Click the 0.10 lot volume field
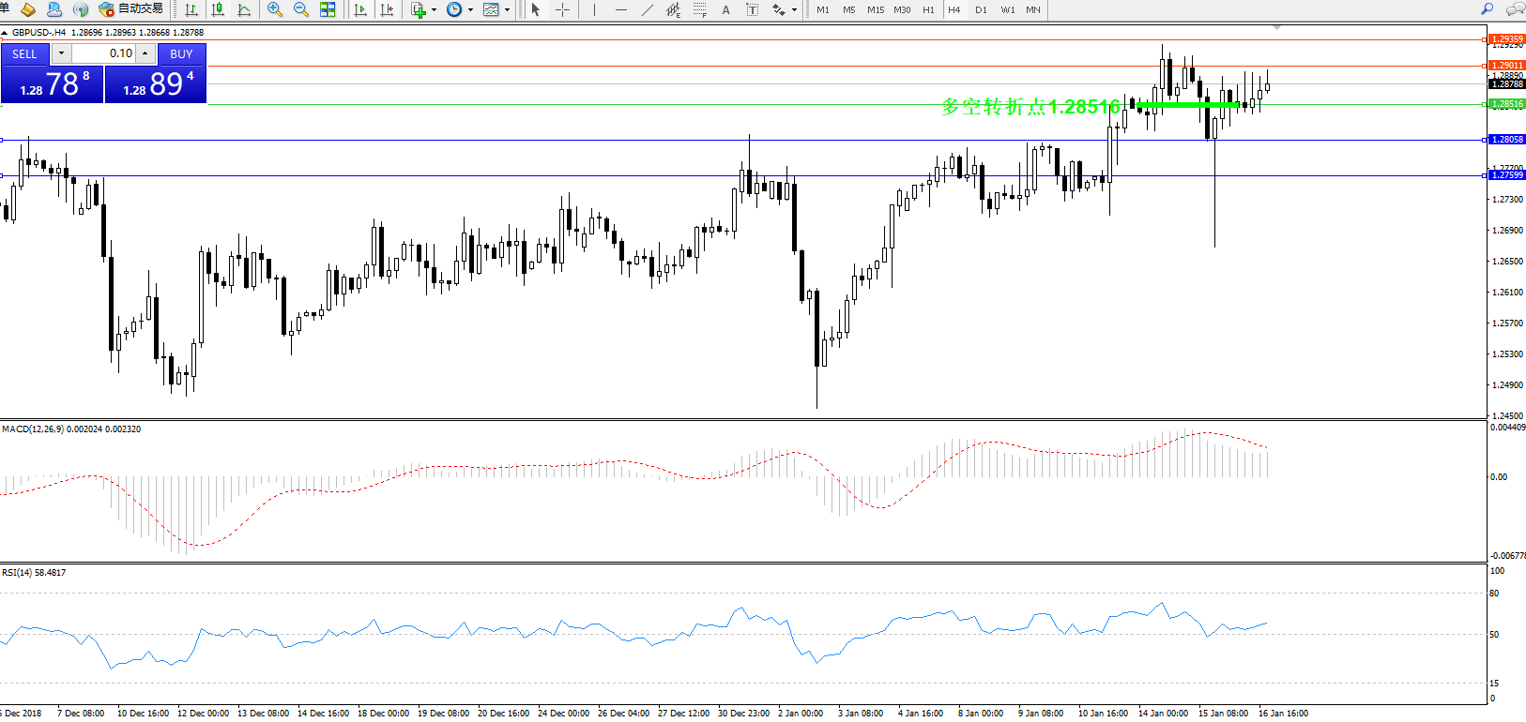The image size is (1526, 722). point(105,53)
